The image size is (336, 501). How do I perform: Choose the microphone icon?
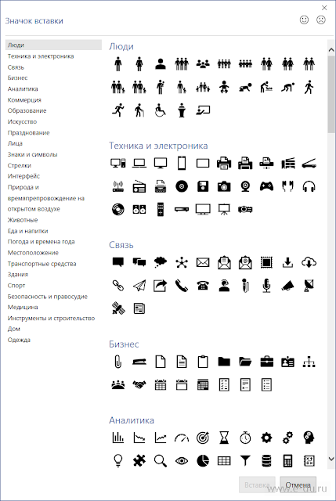[x=266, y=285]
